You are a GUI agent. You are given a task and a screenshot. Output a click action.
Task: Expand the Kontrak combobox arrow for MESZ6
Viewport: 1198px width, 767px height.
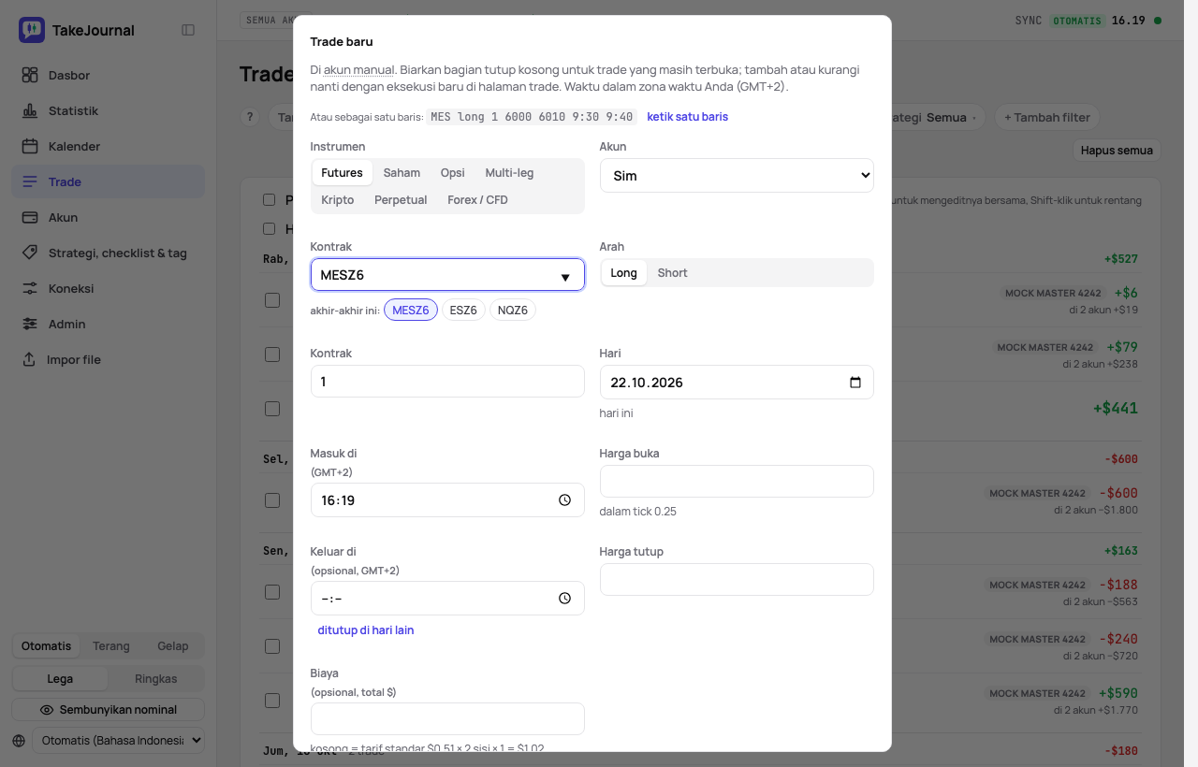(x=564, y=277)
